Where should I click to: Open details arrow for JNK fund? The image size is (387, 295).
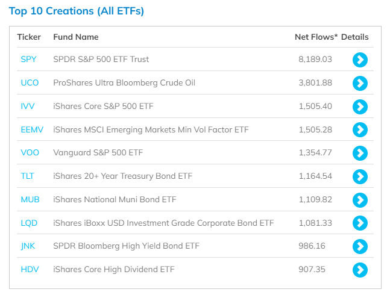click(360, 246)
